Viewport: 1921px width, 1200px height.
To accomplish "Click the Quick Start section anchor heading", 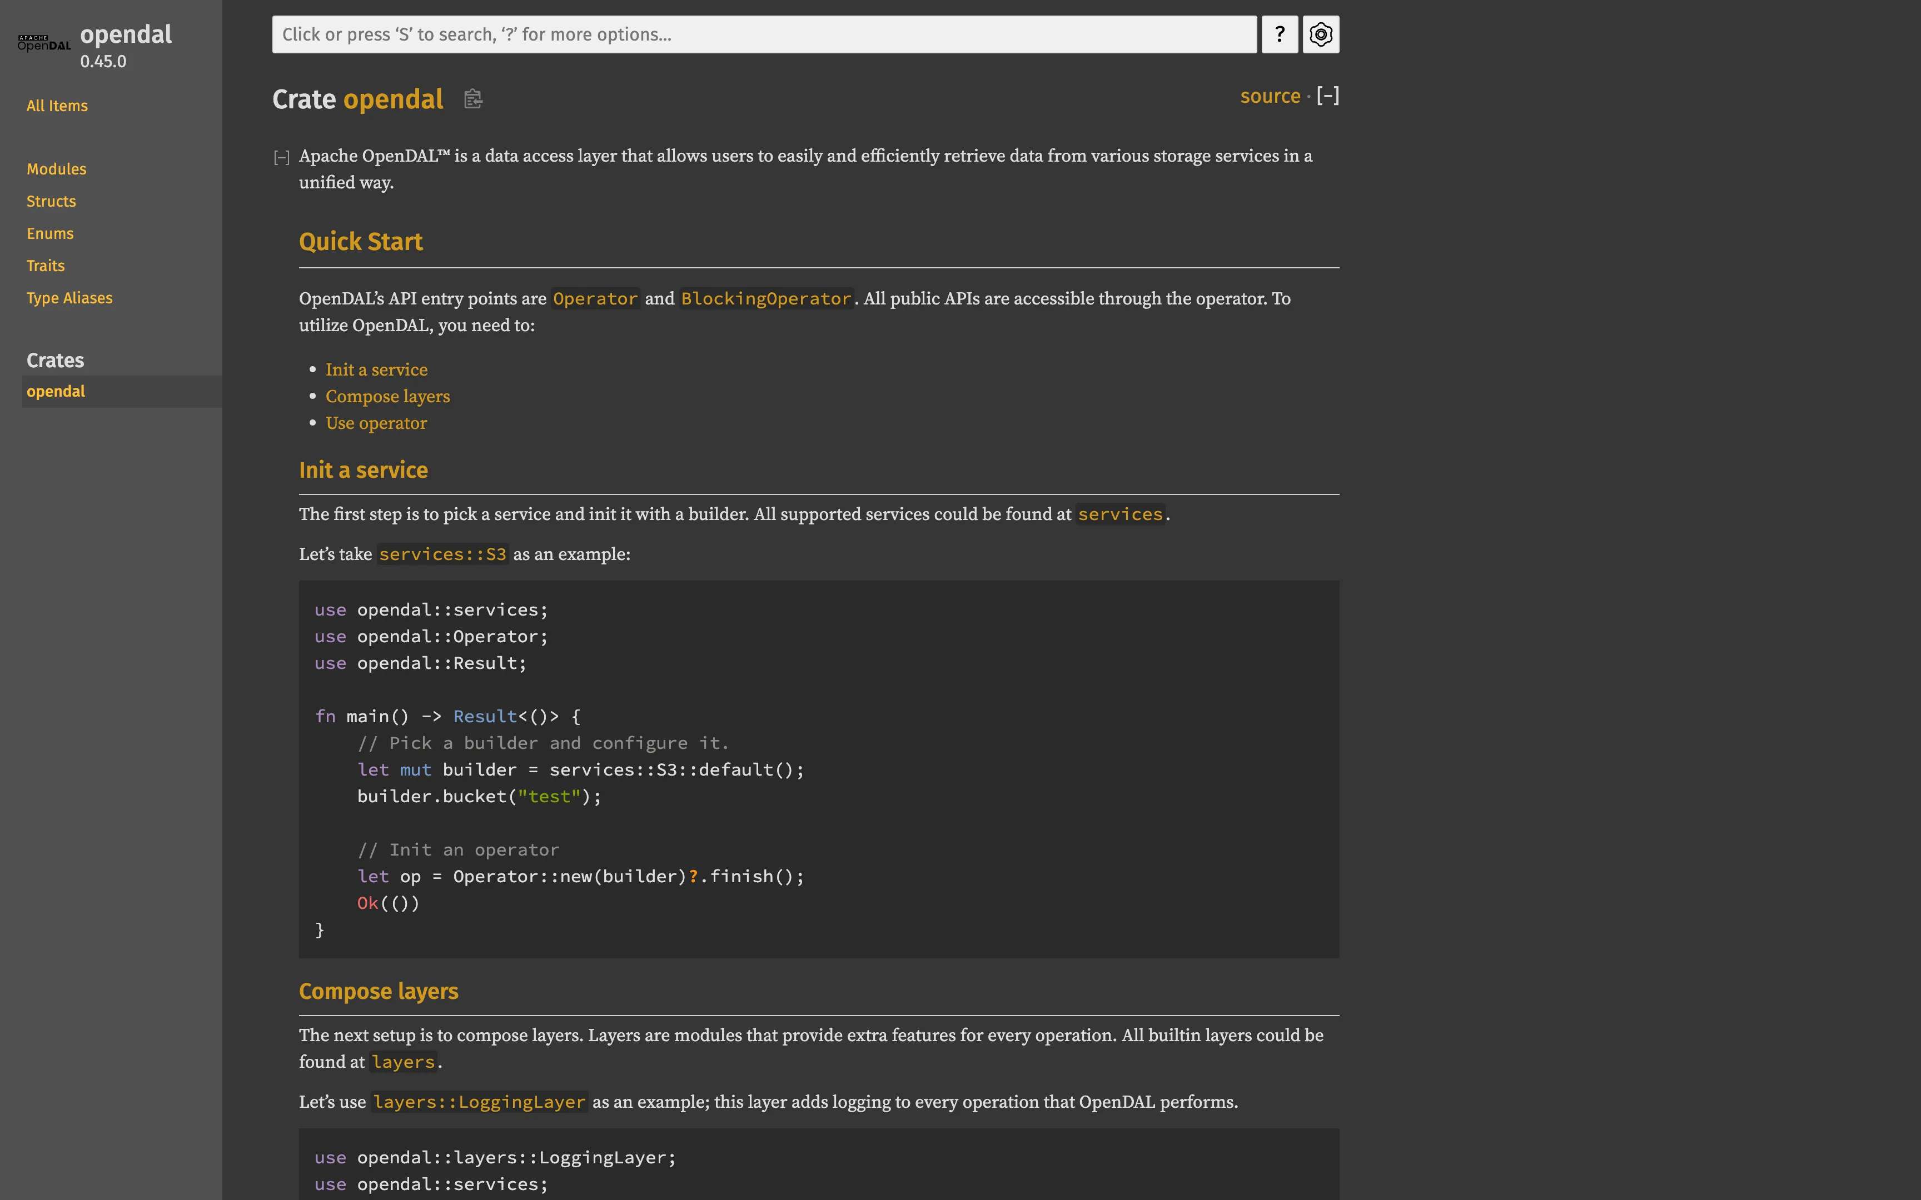I will [x=361, y=241].
